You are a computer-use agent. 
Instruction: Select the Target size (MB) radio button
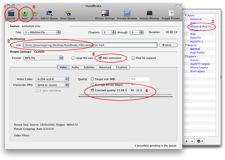pos(93,79)
